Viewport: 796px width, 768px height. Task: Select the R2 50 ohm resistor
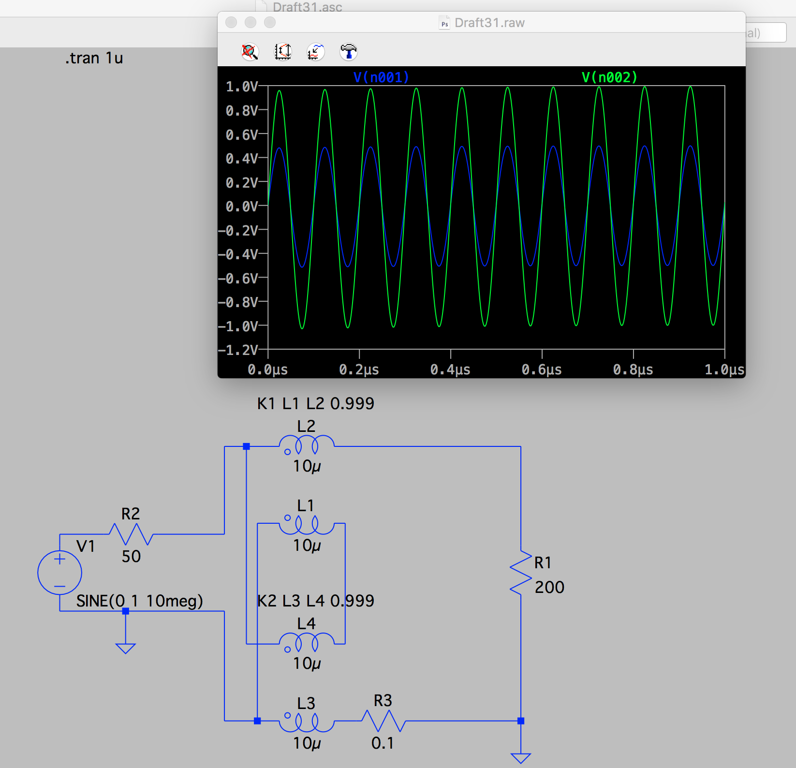pyautogui.click(x=131, y=534)
